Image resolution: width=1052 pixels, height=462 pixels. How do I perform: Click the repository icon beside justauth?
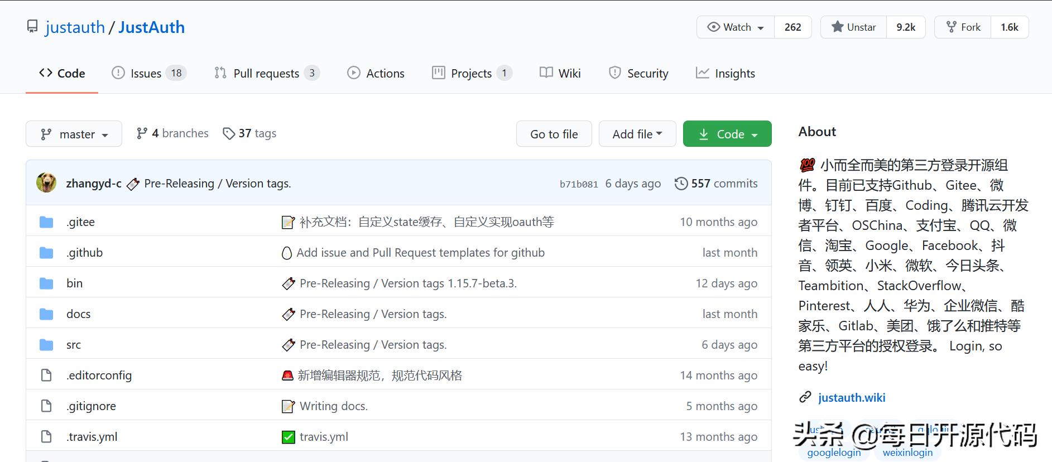coord(32,27)
